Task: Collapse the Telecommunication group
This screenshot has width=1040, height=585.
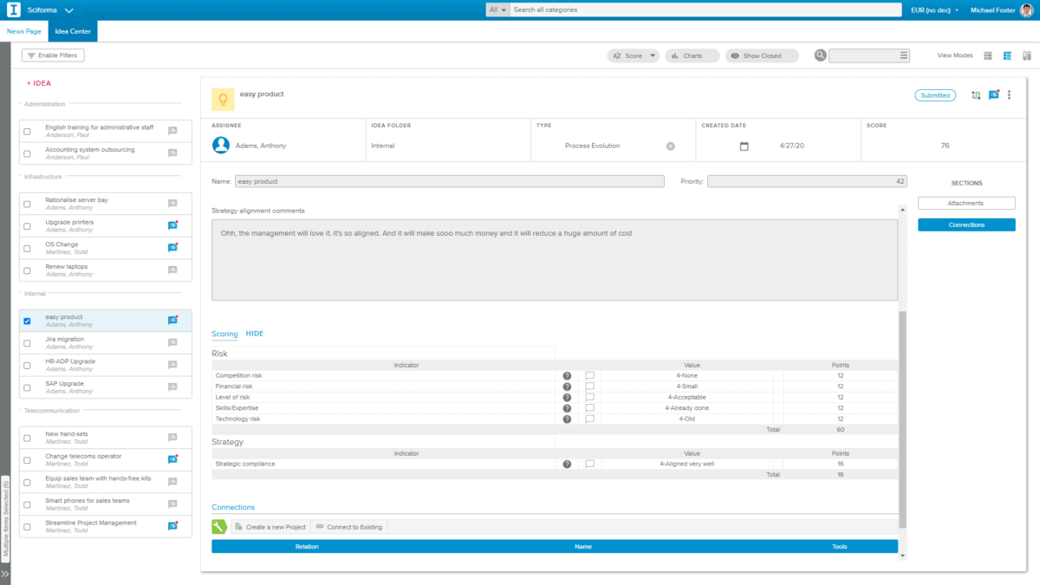Action: (x=51, y=411)
